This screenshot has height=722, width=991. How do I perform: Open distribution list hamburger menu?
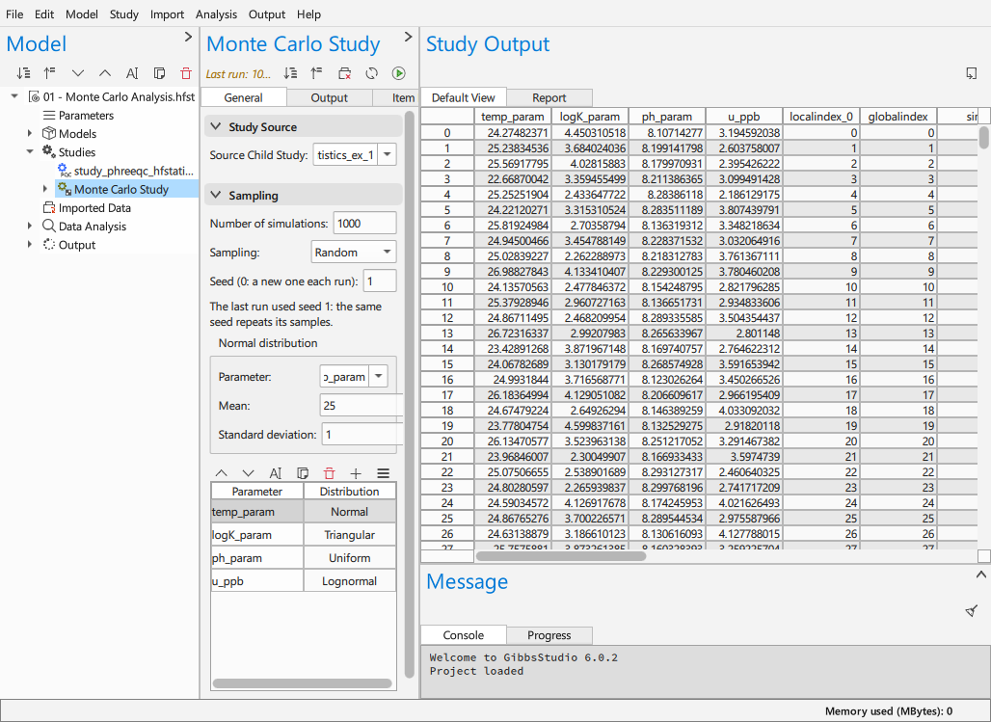point(383,473)
